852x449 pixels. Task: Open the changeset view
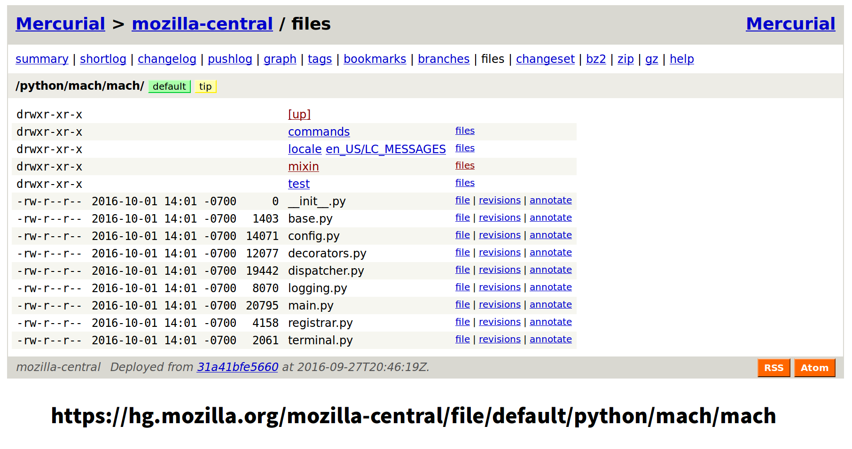point(545,59)
